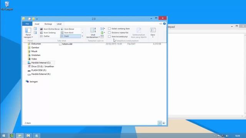
Task: Switch to details view in status bar
Action: 160,123
